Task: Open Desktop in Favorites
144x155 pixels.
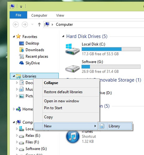Action: click(x=32, y=43)
